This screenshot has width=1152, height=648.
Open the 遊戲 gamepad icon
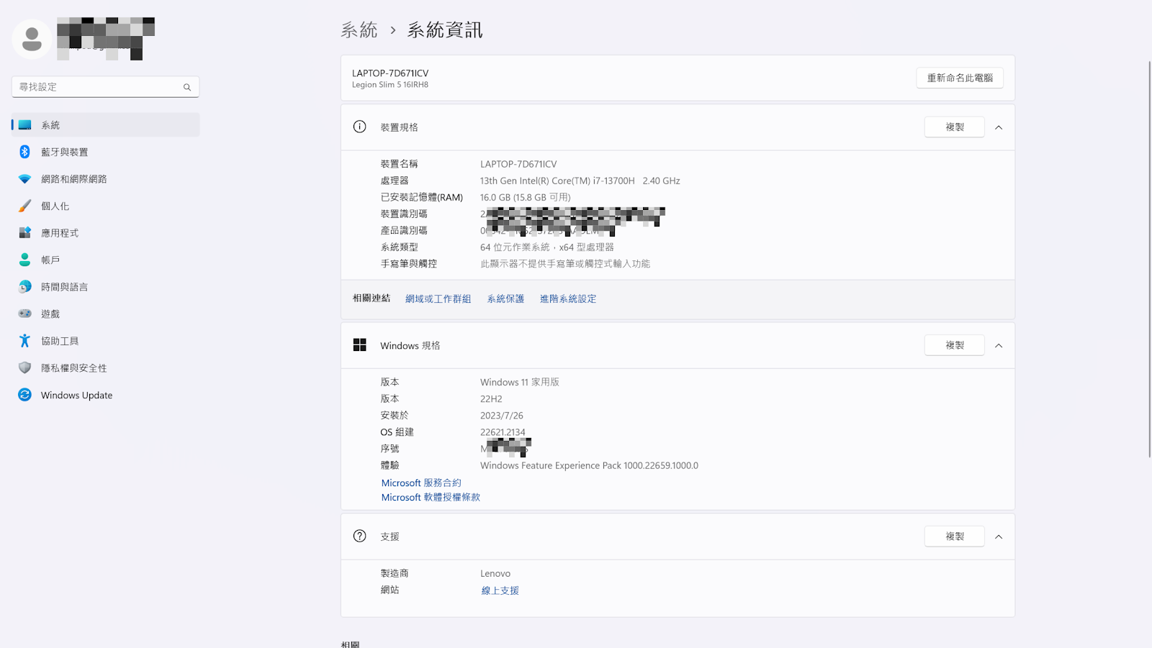pyautogui.click(x=25, y=314)
